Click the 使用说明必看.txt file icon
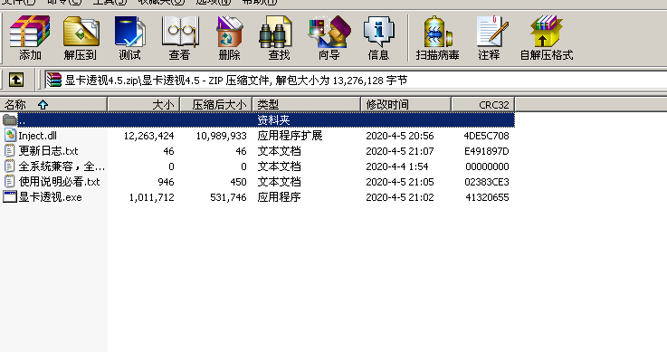 click(x=10, y=182)
